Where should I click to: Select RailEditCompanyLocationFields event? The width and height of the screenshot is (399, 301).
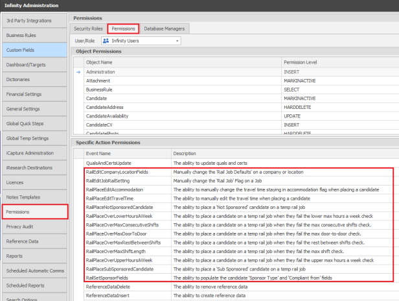(236, 172)
